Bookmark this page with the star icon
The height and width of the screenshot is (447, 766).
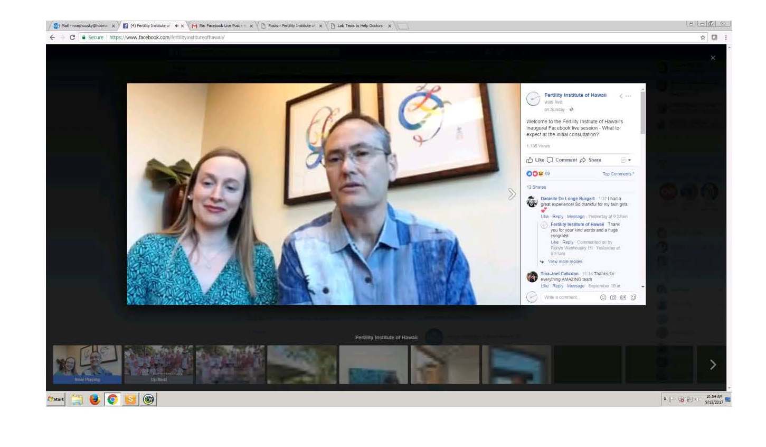(x=703, y=38)
